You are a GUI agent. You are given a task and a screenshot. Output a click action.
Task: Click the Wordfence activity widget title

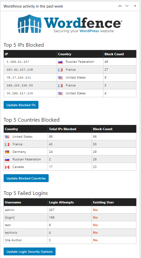33,7
